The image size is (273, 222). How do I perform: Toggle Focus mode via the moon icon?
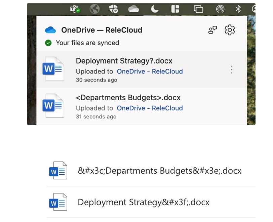pyautogui.click(x=155, y=10)
